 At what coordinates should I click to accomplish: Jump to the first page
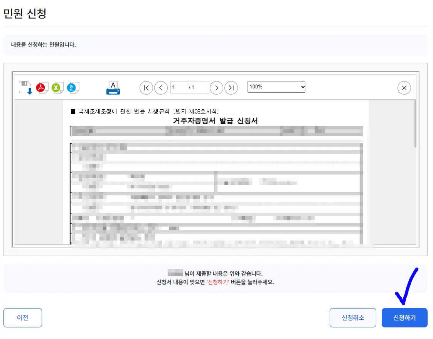[x=146, y=88]
